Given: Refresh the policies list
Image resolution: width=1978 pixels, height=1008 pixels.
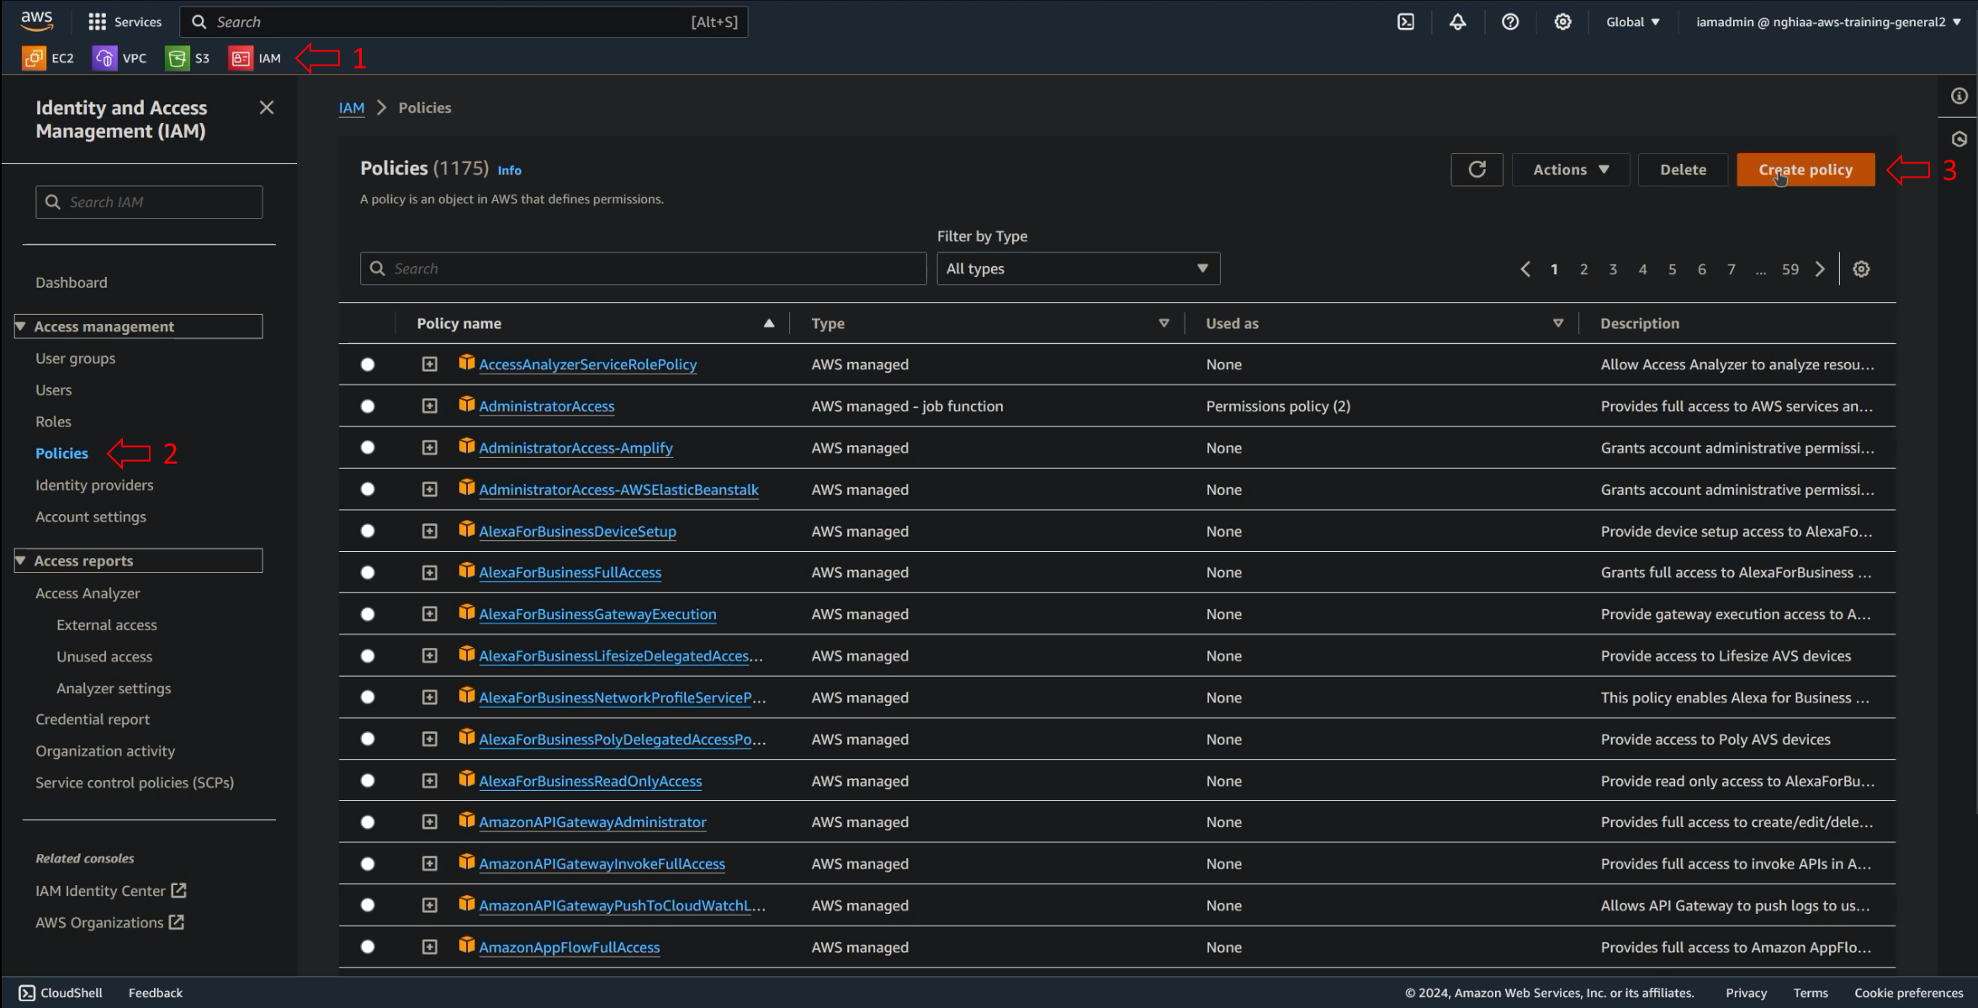Looking at the screenshot, I should 1477,169.
